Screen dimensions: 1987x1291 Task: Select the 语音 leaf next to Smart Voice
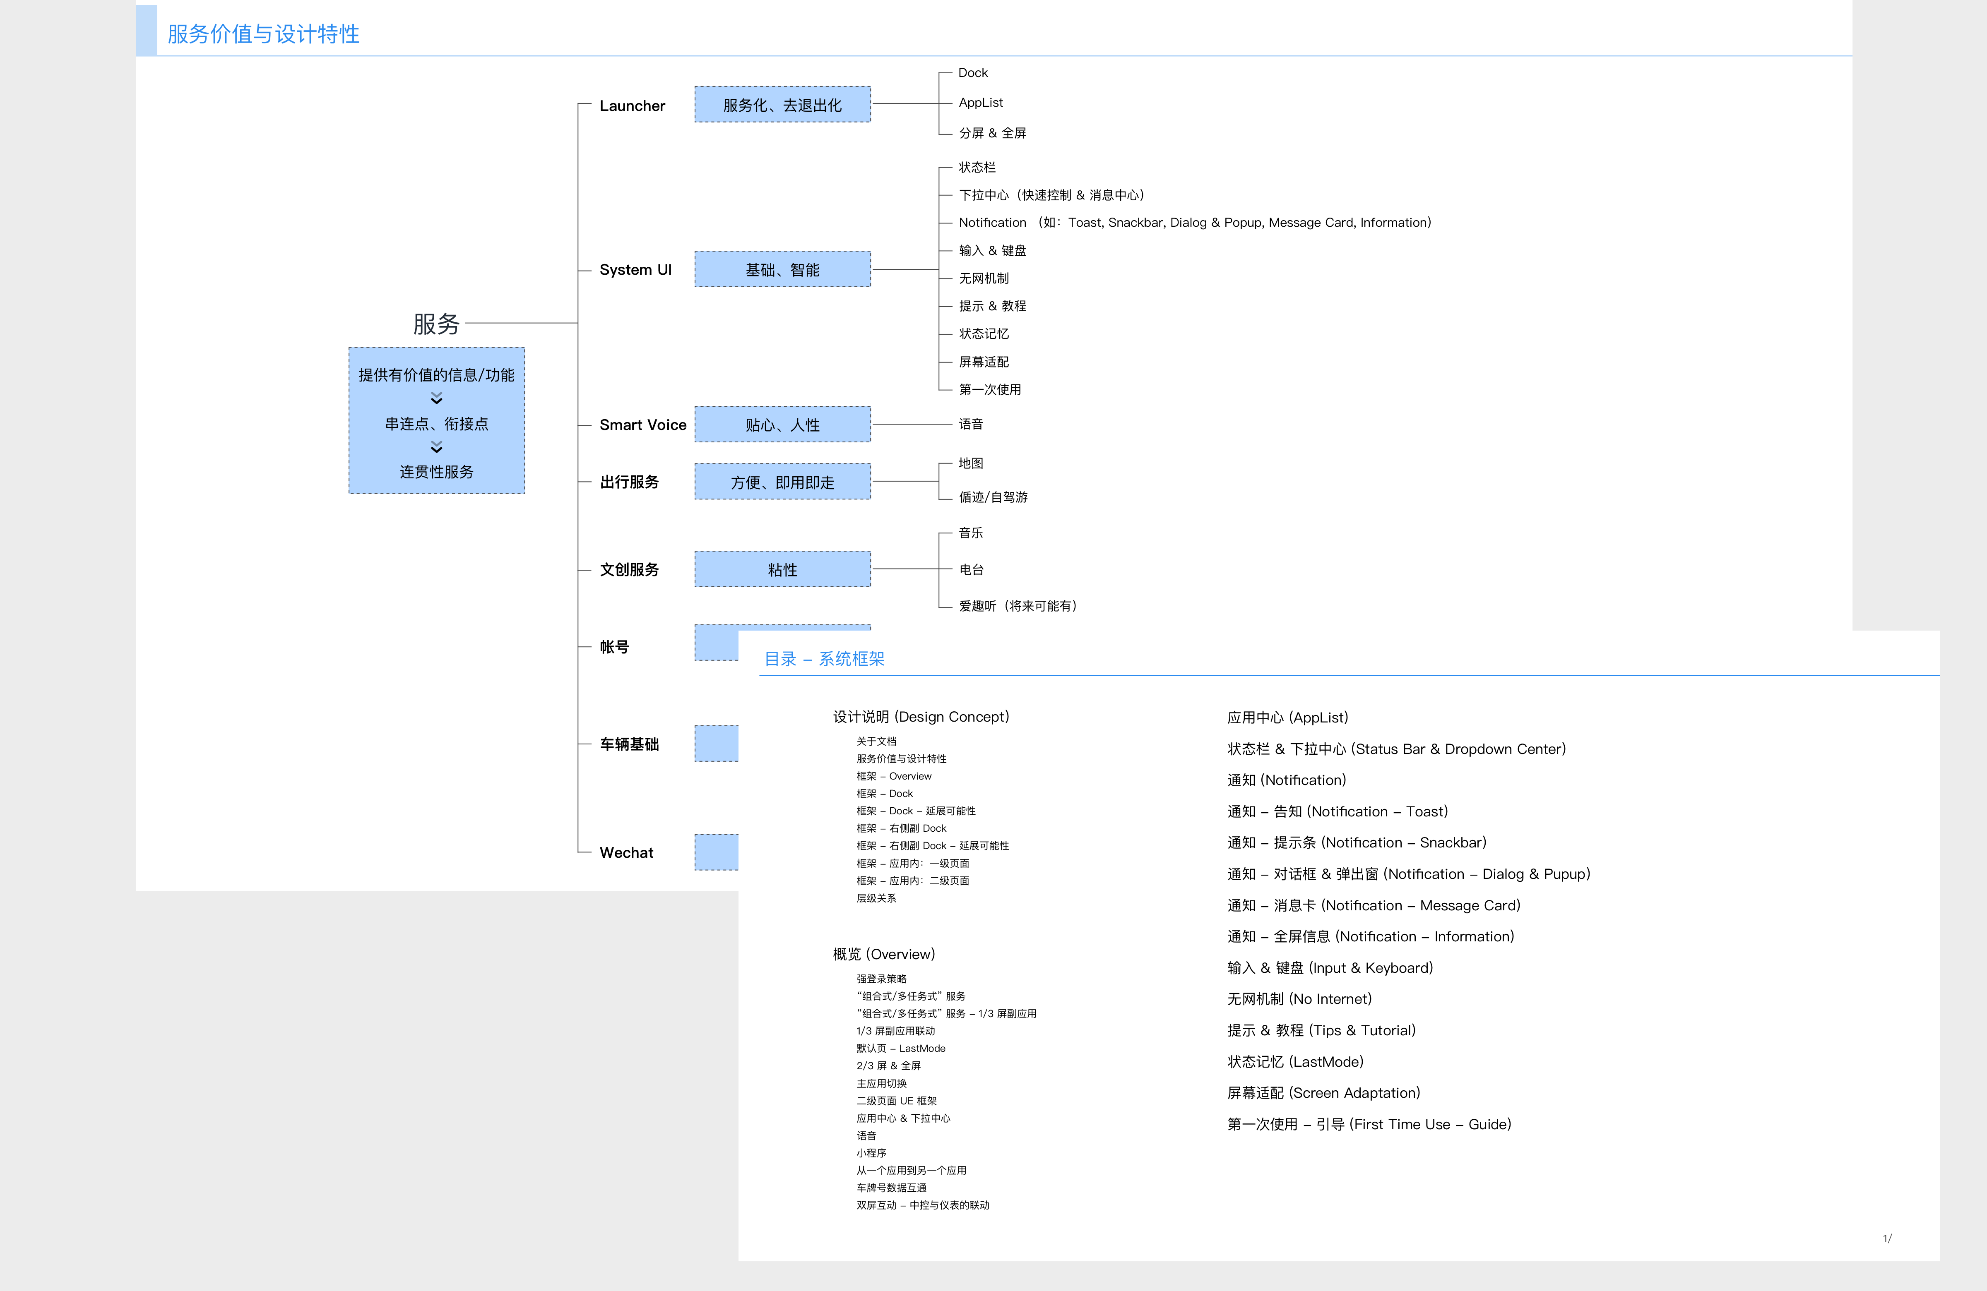tap(970, 424)
